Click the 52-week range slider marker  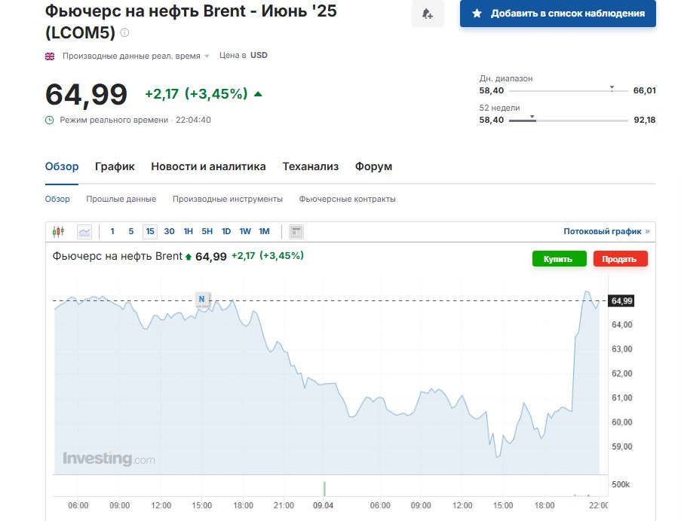[532, 117]
